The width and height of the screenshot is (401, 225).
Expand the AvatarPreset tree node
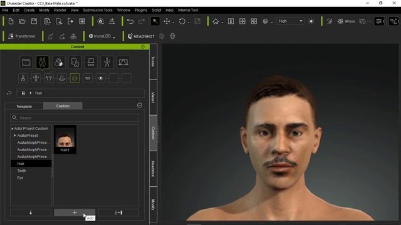[x=15, y=136]
